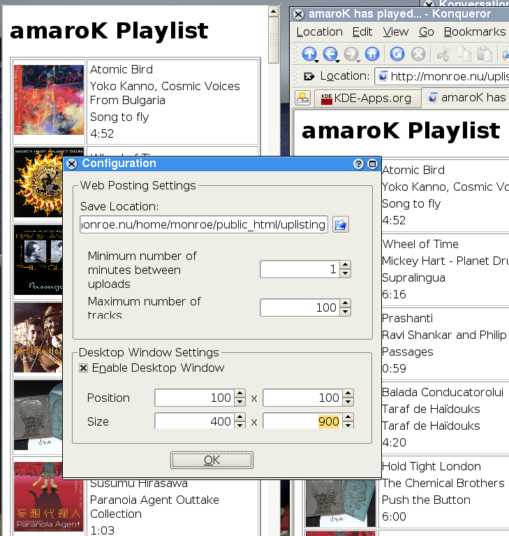Click the Supralingua album cover thumbnail

click(38, 182)
